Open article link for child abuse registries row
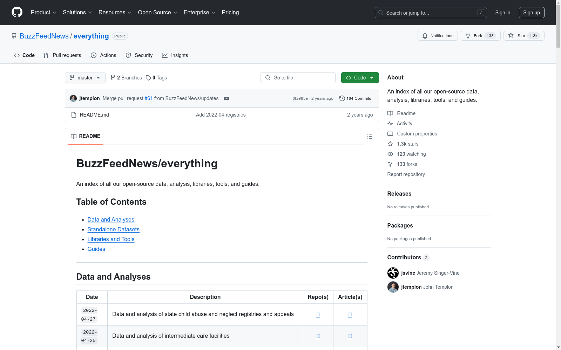 coord(350,315)
